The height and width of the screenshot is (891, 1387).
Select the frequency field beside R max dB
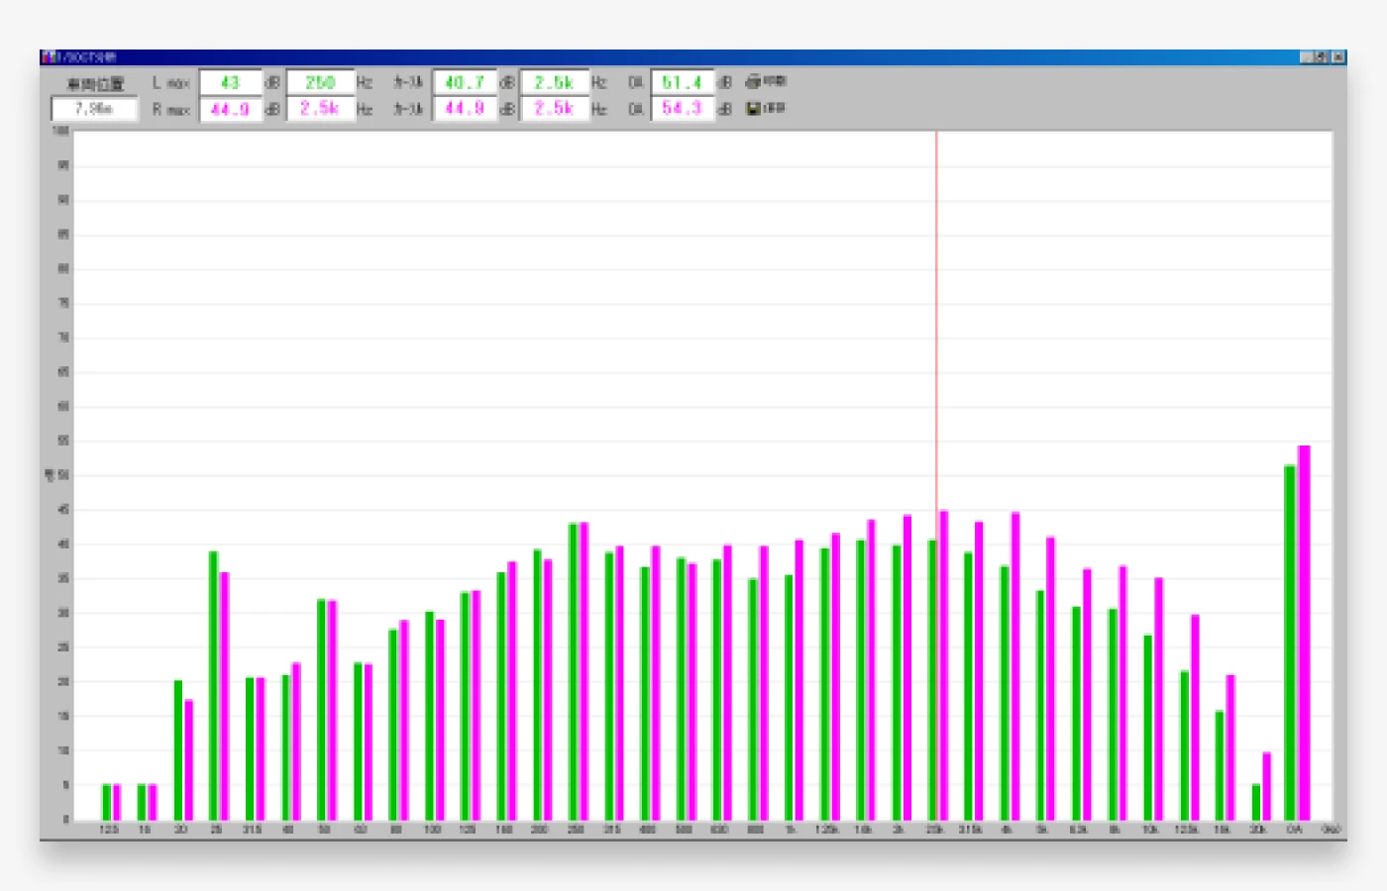pyautogui.click(x=320, y=109)
